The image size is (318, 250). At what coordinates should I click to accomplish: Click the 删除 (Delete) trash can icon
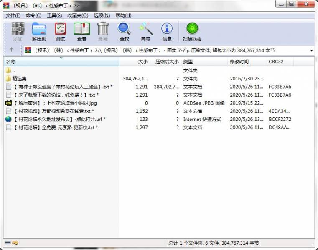point(103,32)
